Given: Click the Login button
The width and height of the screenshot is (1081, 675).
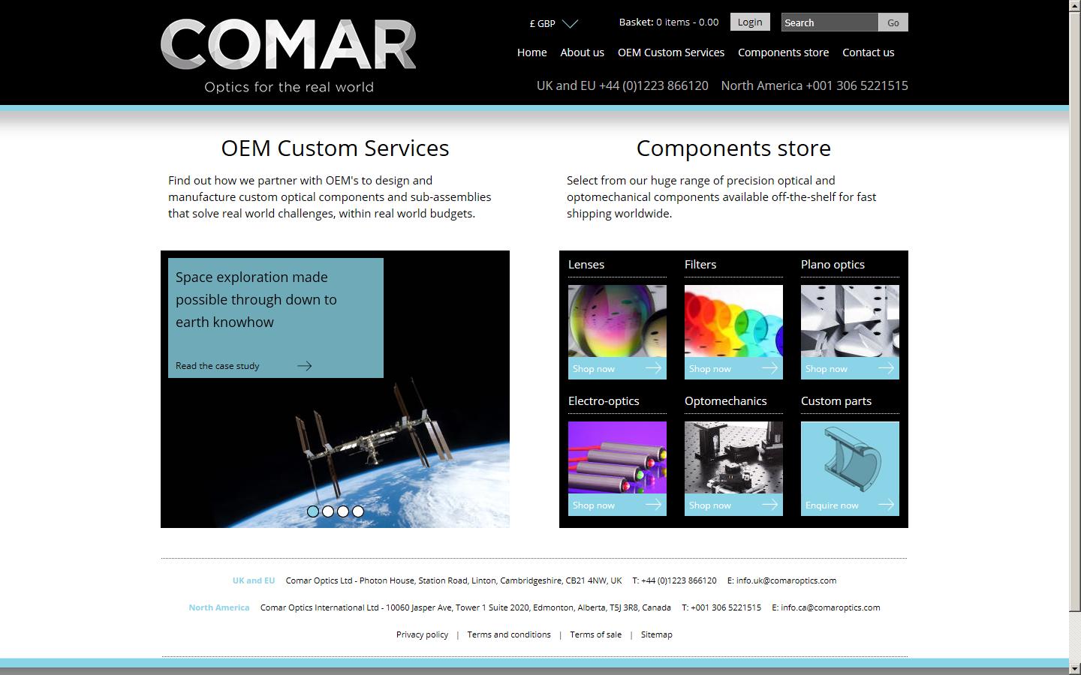Looking at the screenshot, I should (x=749, y=22).
